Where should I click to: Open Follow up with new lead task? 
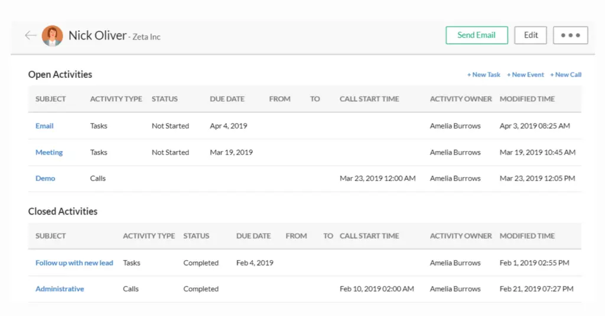coord(74,263)
